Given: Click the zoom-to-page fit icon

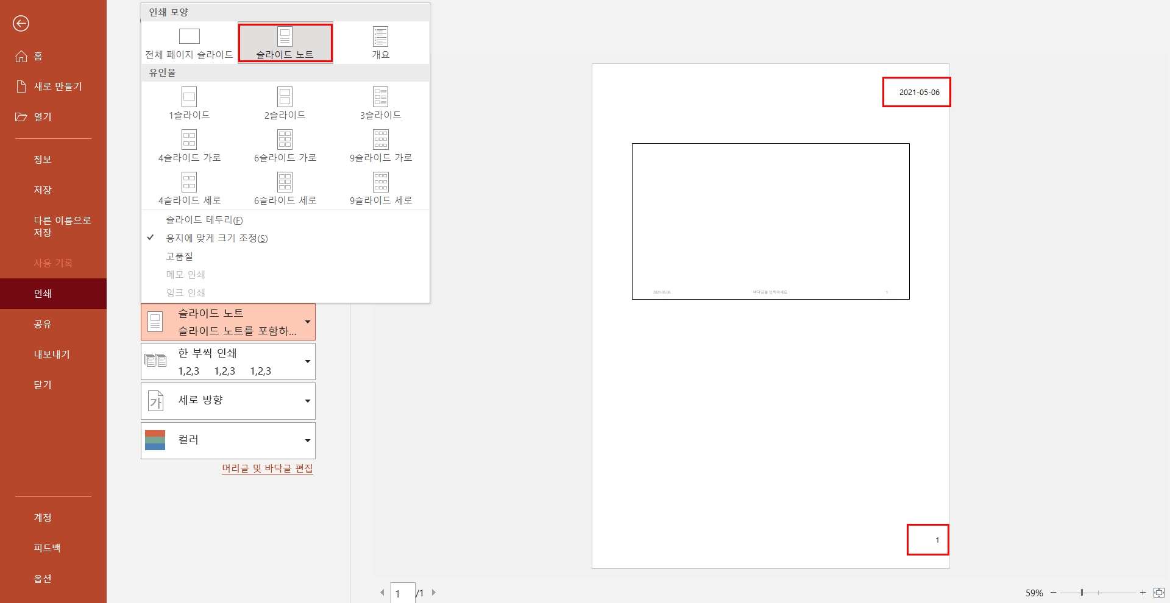Looking at the screenshot, I should coord(1159,592).
